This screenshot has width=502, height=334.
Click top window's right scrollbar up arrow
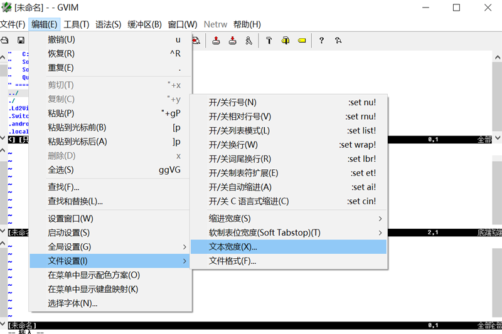(497, 58)
